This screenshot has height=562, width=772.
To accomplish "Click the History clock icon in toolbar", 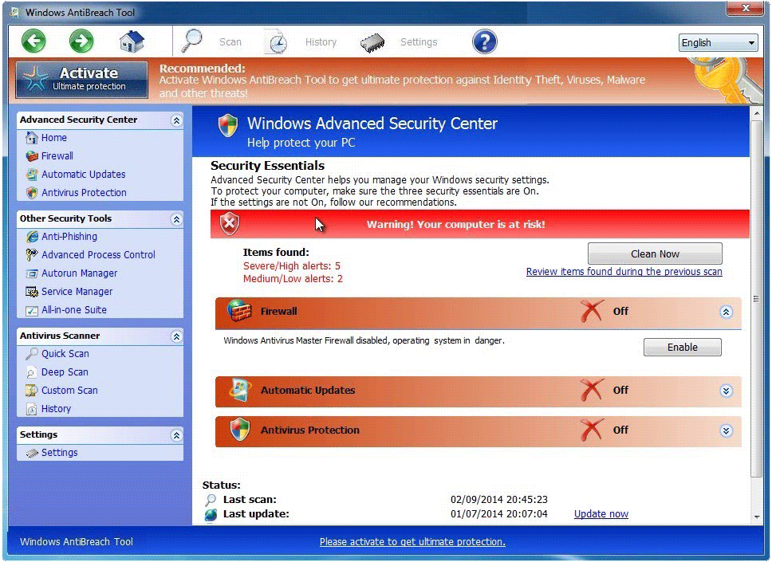I will coord(277,41).
